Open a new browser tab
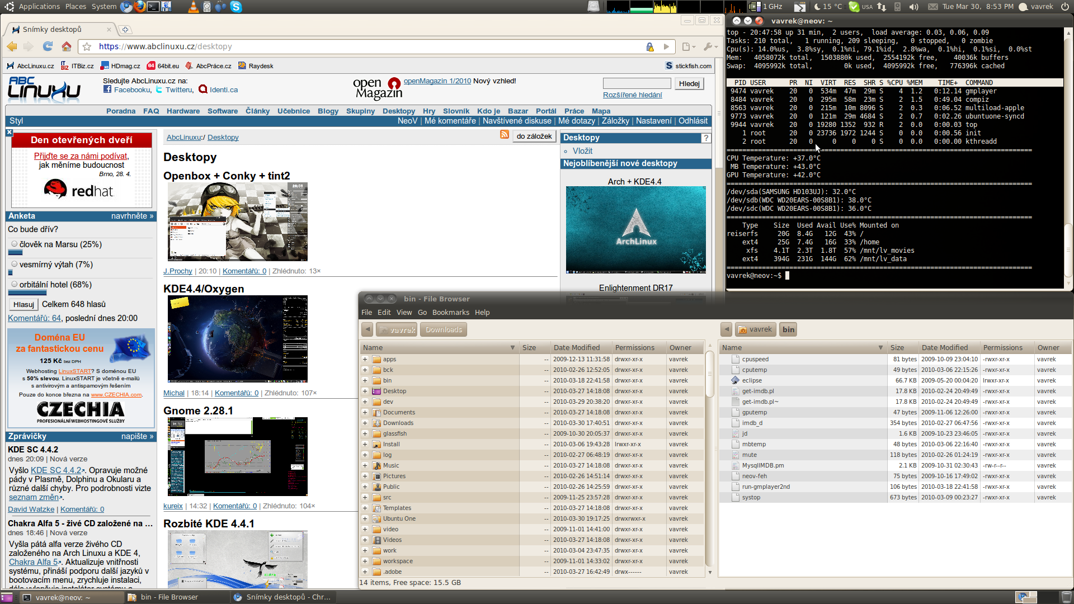Image resolution: width=1074 pixels, height=604 pixels. 125,30
